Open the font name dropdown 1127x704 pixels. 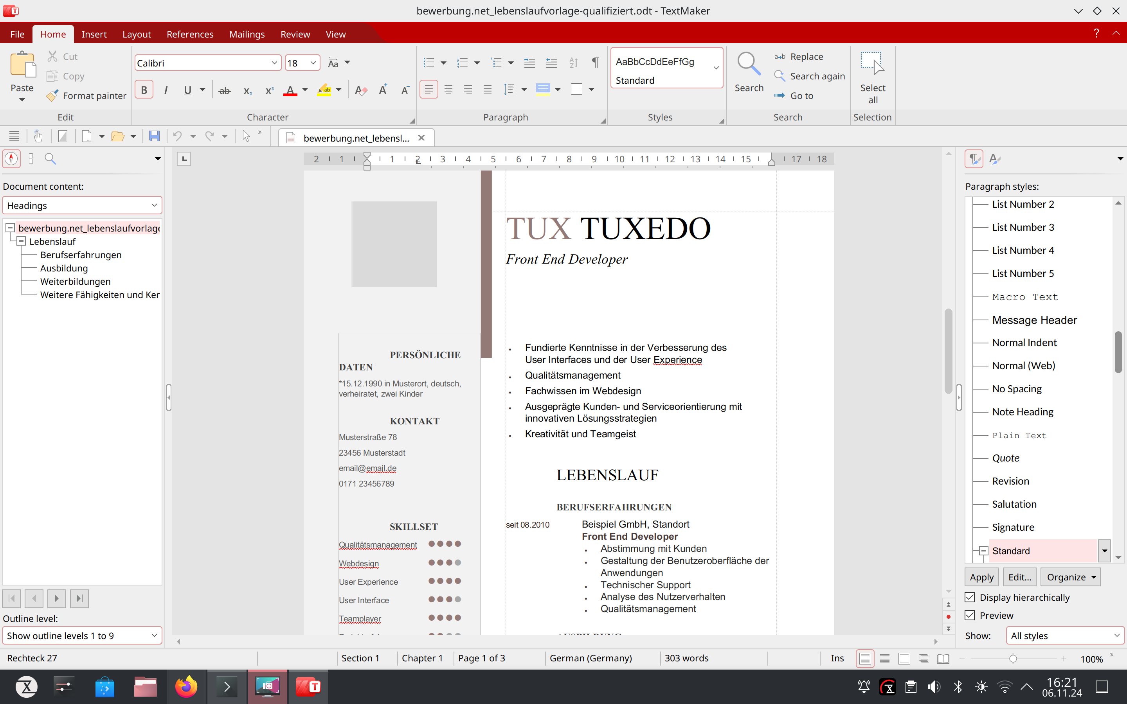coord(274,63)
